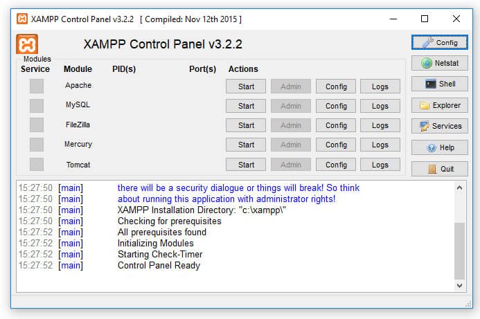The width and height of the screenshot is (480, 319).
Task: Launch Shell via the terminal icon button
Action: pos(440,84)
